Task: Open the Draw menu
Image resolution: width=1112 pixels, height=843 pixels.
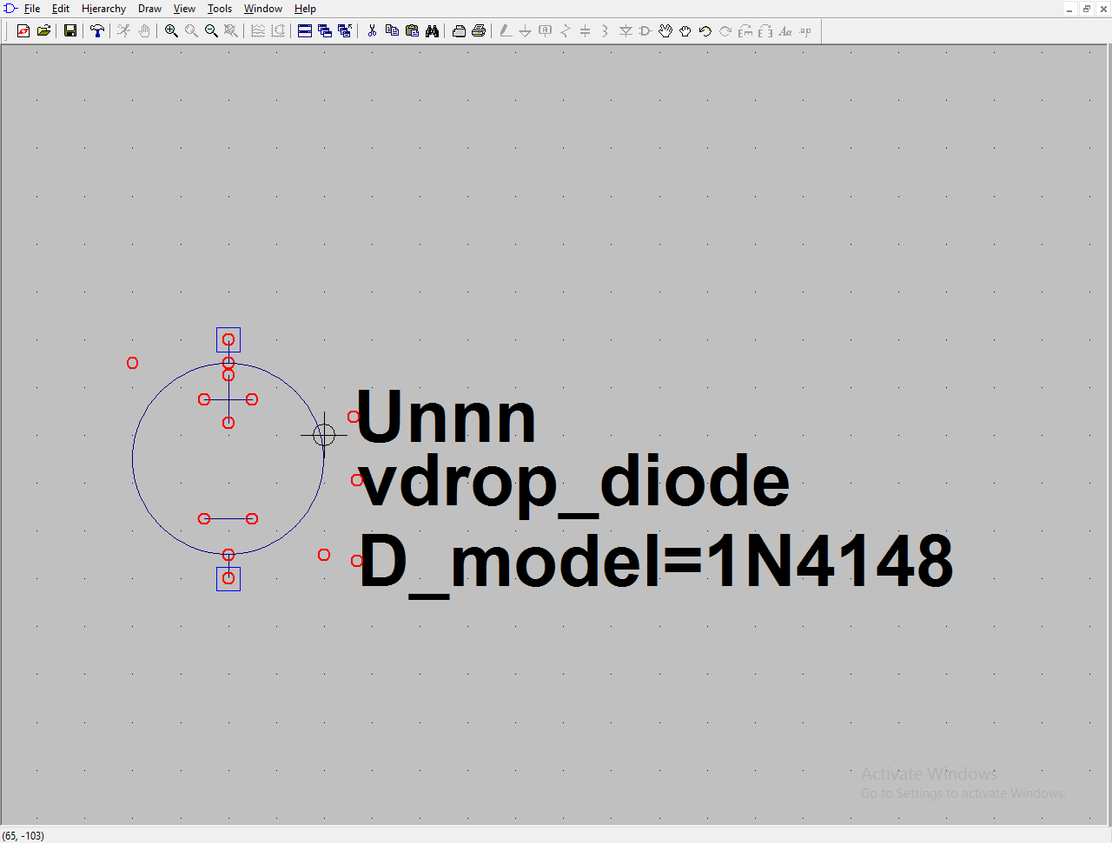Action: (150, 9)
